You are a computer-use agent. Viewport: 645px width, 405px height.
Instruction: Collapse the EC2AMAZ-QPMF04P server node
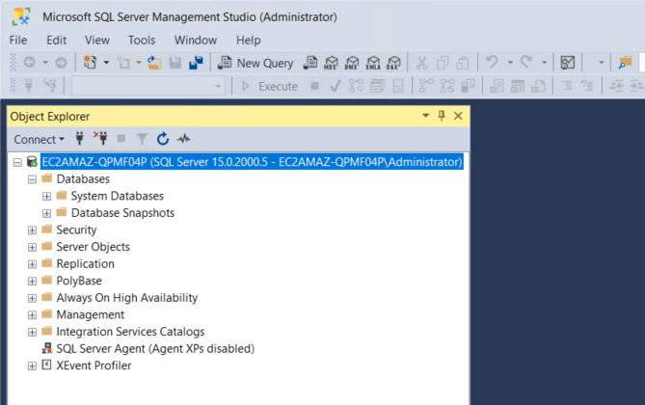tap(17, 162)
